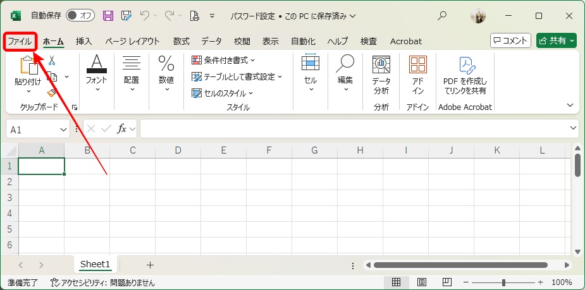585x290 pixels.
Task: Add a new sheet with plus button
Action: tap(150, 264)
